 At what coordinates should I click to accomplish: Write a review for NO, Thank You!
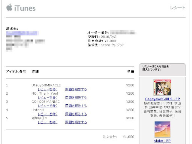[x=48, y=98]
